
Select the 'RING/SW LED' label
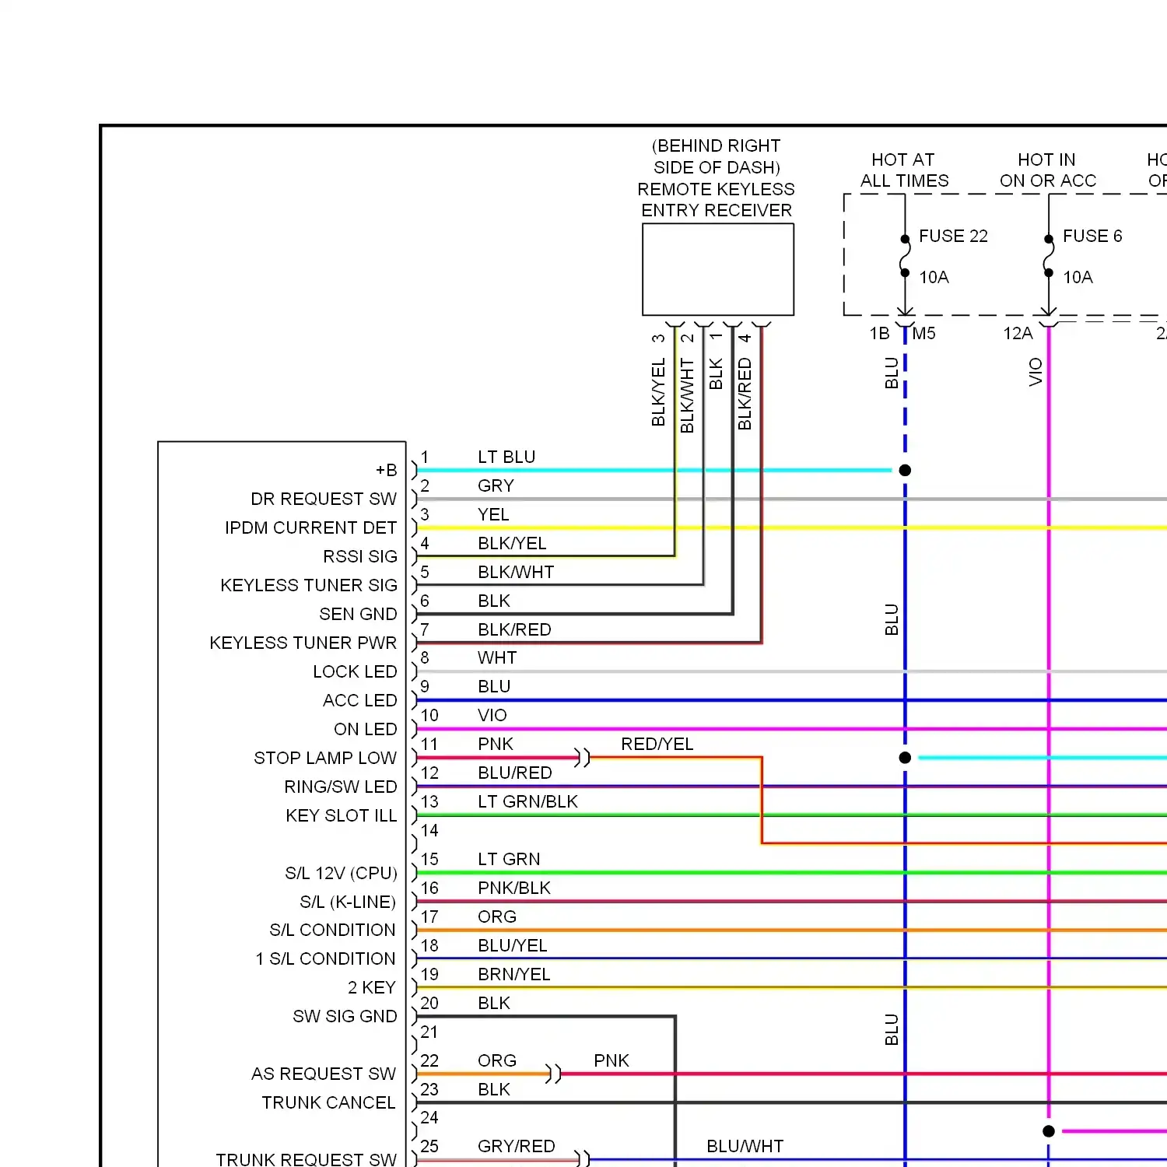(341, 787)
